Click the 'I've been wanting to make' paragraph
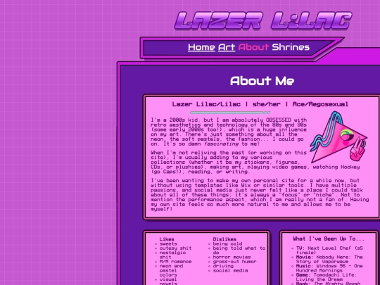Viewport: 380px width, 285px height. [260, 195]
